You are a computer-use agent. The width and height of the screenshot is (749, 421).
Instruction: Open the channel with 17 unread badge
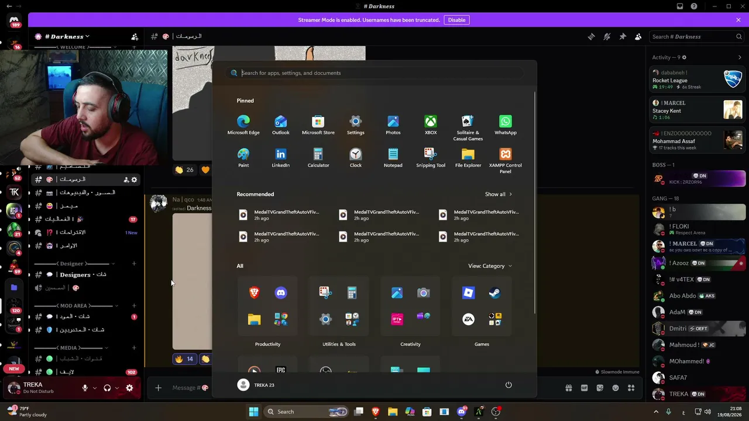(85, 219)
